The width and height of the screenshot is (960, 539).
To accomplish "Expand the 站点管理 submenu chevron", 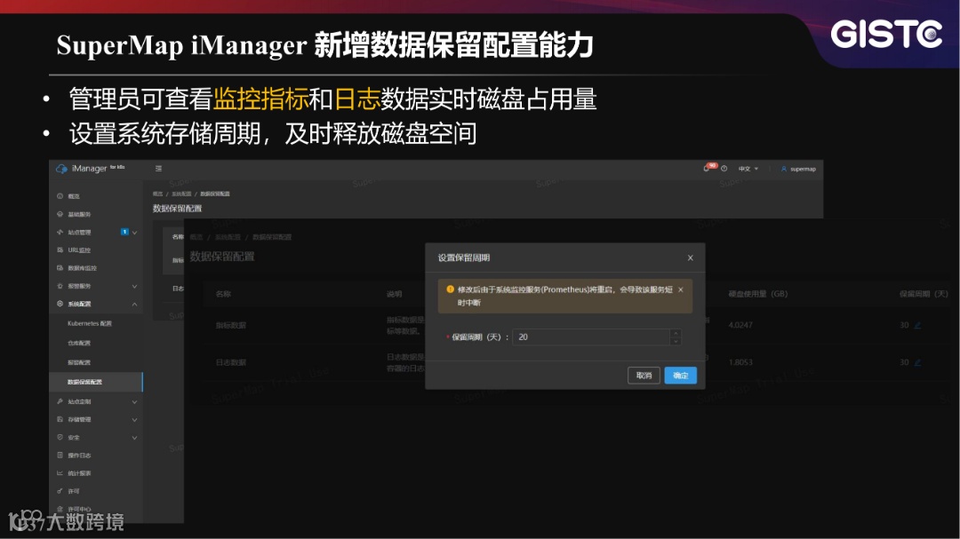I will pos(135,233).
